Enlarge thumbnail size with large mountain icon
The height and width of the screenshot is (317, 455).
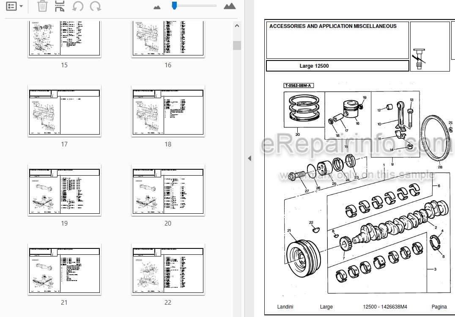(230, 6)
